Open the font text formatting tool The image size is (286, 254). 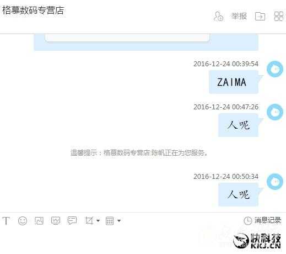6,221
